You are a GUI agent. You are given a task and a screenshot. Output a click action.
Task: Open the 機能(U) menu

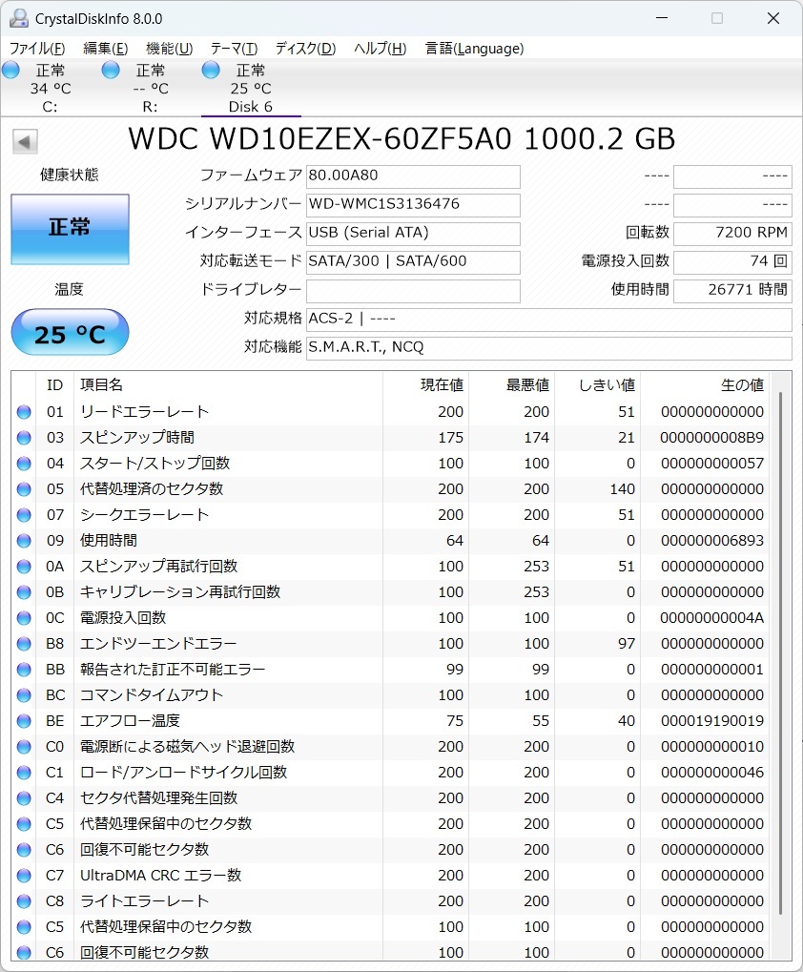coord(169,49)
